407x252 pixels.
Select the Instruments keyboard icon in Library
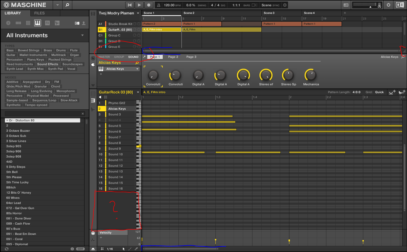(37, 23)
